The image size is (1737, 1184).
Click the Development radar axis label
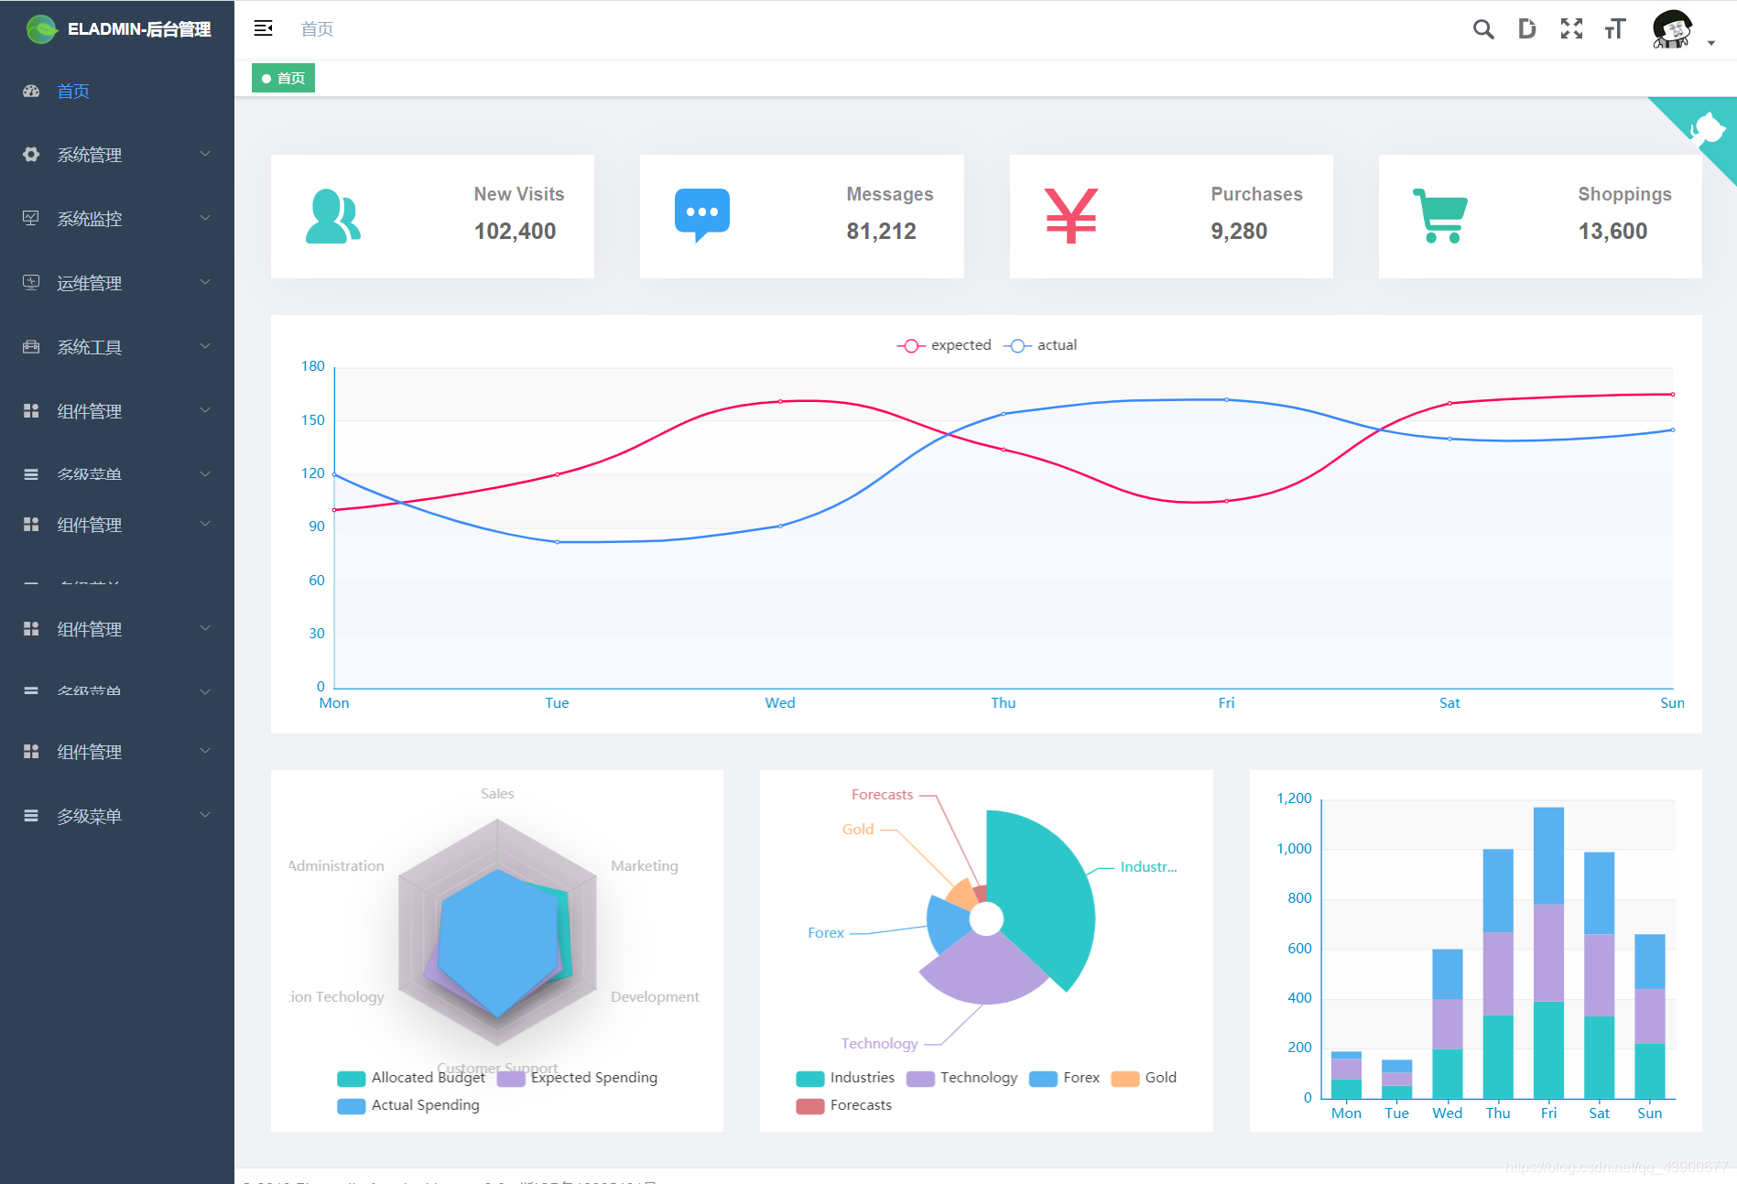(x=655, y=996)
